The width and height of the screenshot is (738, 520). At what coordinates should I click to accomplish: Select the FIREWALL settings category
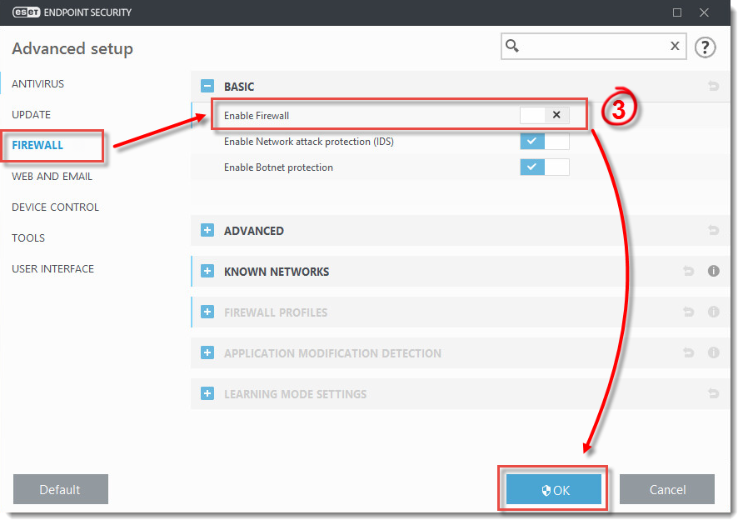click(37, 145)
